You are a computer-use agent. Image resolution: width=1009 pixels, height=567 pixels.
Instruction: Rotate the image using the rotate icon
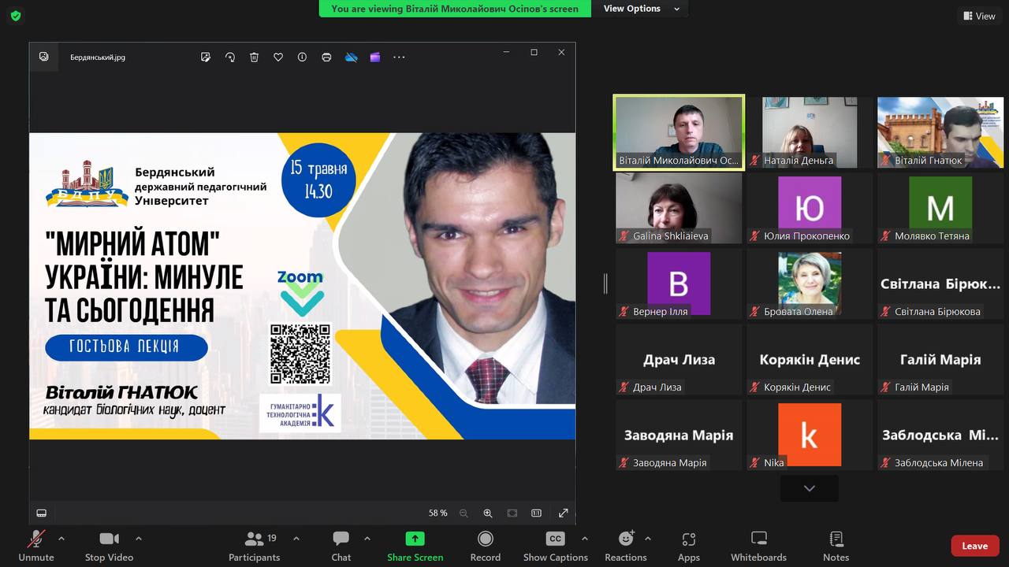pos(230,57)
